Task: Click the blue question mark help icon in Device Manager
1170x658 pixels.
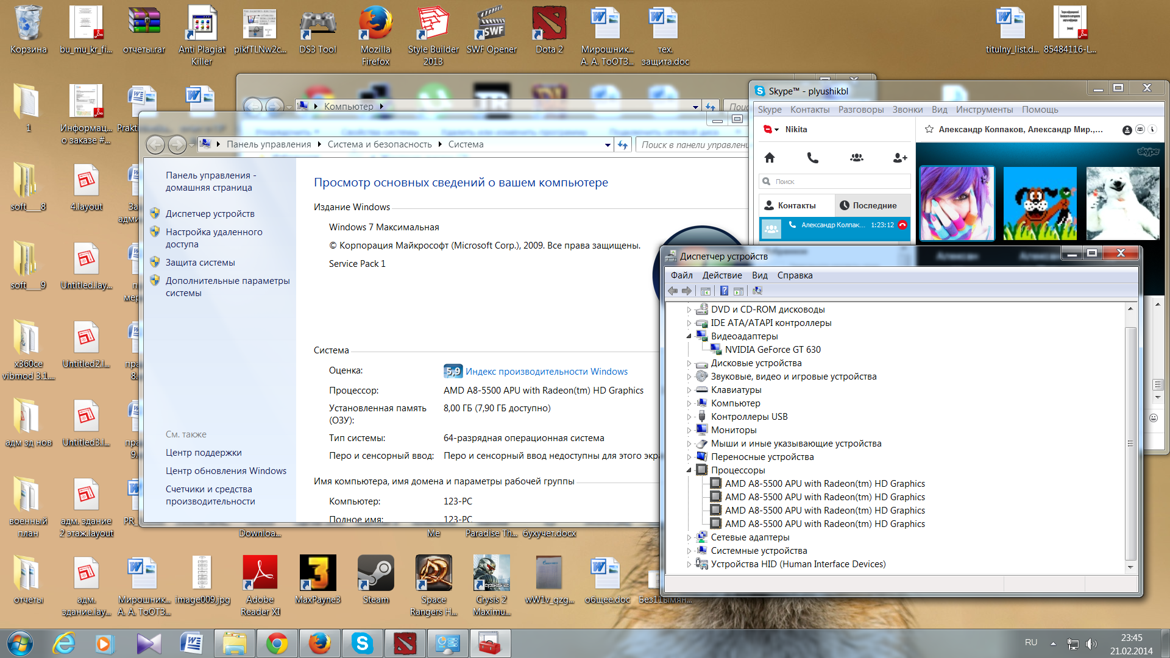Action: pos(724,291)
